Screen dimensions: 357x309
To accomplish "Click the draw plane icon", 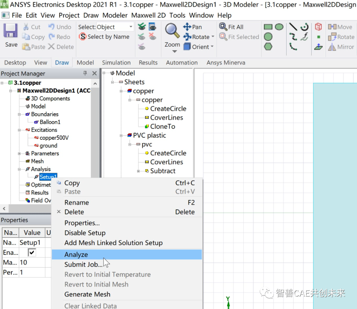I will point(318,47).
